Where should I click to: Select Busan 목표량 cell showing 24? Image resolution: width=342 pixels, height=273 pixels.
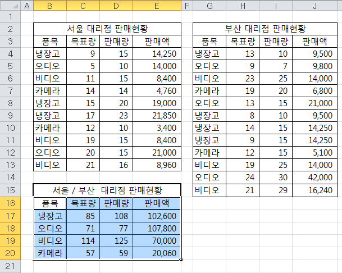click(x=243, y=178)
